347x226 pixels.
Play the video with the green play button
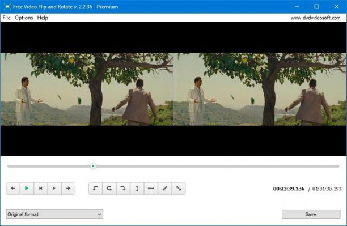click(27, 189)
